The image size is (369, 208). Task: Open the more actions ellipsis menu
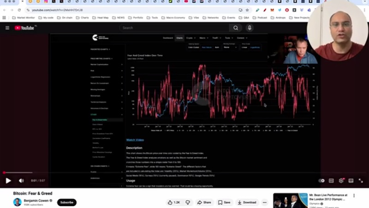(265, 202)
